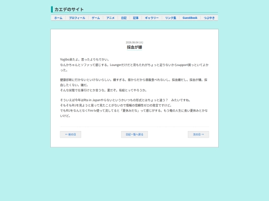Open the GuestBook page
Image resolution: width=269 pixels, height=201 pixels.
point(190,18)
